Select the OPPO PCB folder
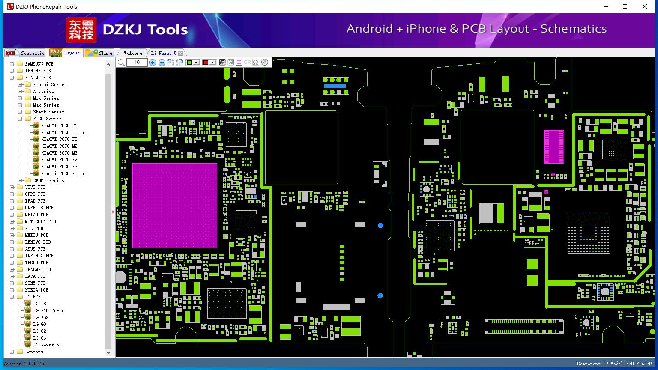Image resolution: width=658 pixels, height=370 pixels. point(35,194)
